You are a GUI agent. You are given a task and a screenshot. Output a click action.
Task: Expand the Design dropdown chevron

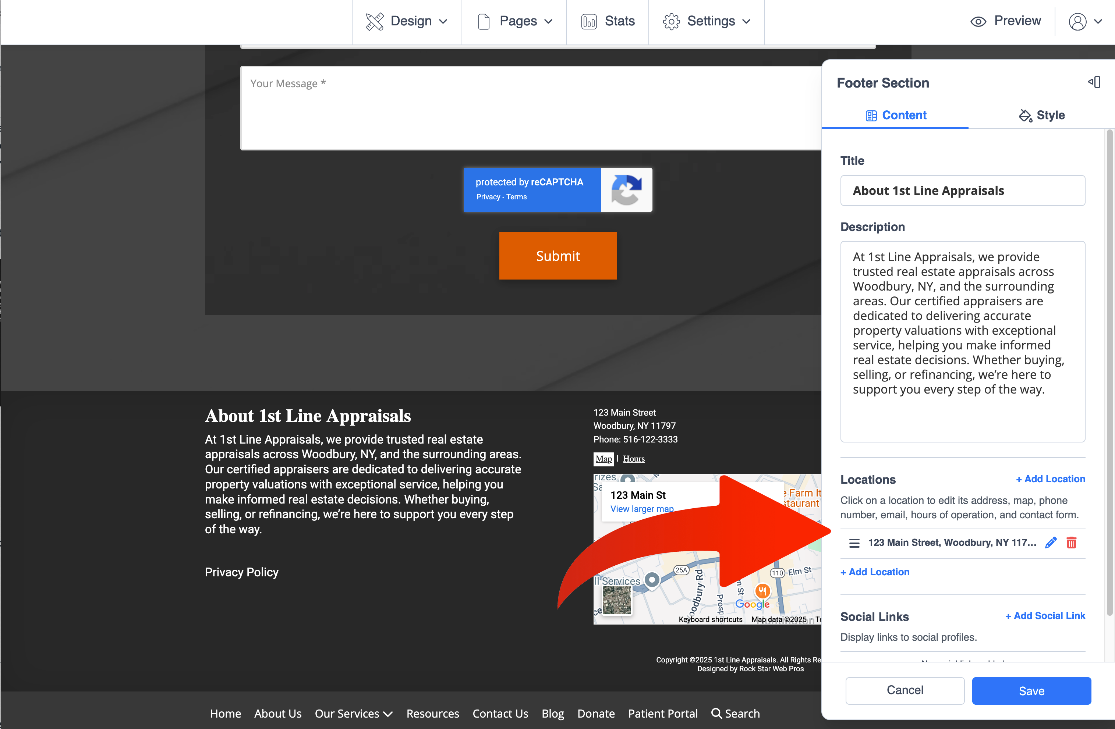tap(443, 22)
